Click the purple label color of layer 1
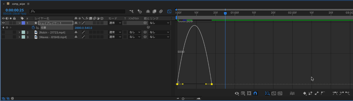This screenshot has width=353, height=101. [23, 23]
